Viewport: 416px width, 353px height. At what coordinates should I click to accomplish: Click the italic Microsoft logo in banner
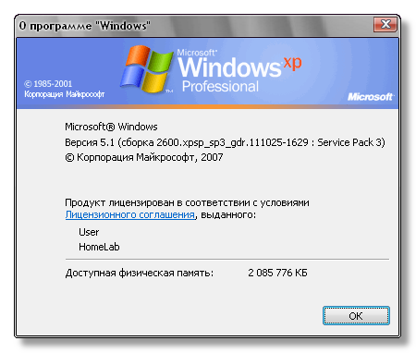[x=370, y=97]
